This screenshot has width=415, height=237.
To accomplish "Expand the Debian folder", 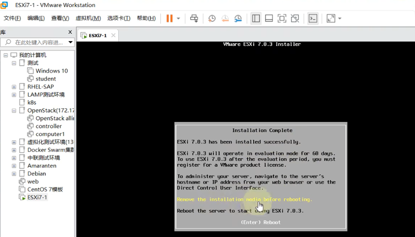I will [14, 174].
